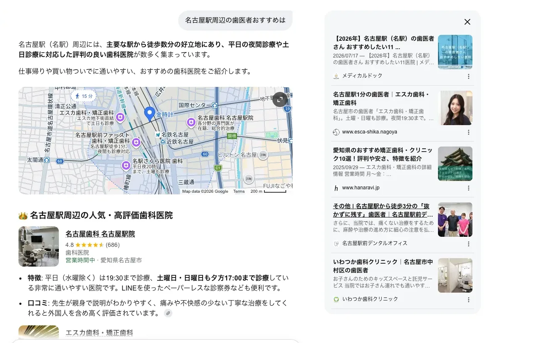Screen dimensions: 546x343
Task: Click the メディカルドック article thumbnail
Action: click(x=455, y=52)
